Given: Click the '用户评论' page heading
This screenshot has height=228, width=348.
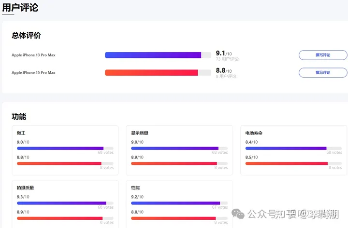Looking at the screenshot, I should [20, 8].
